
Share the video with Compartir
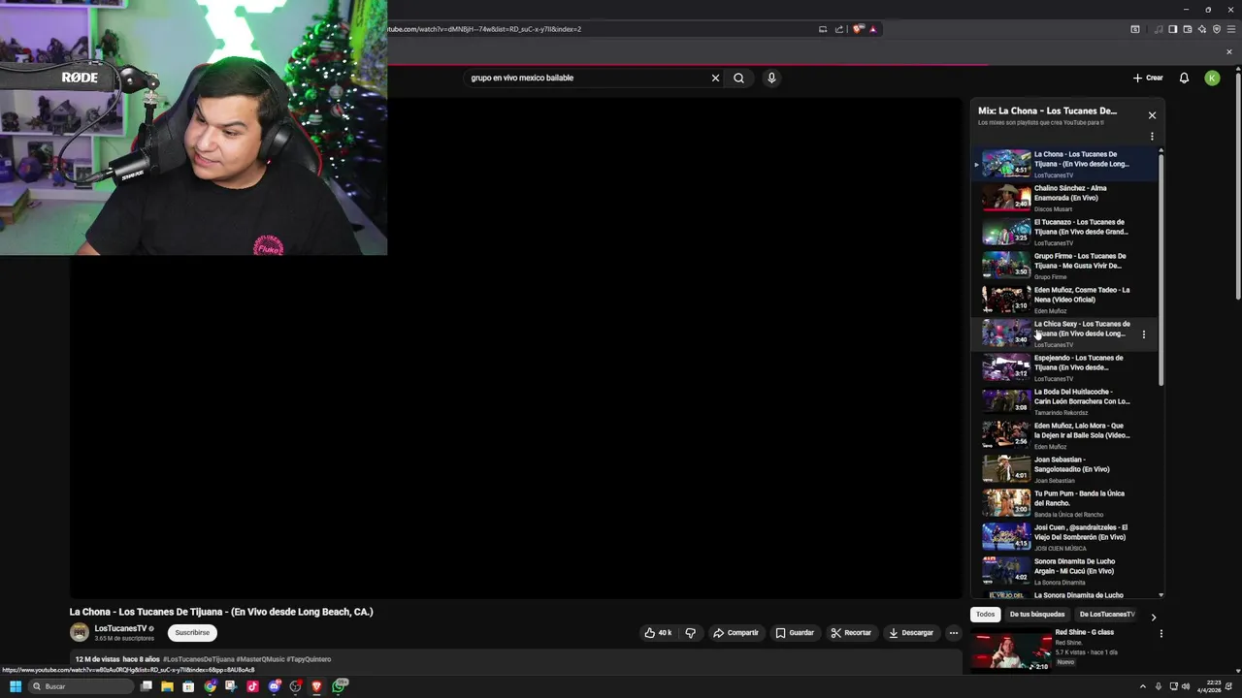pos(735,633)
